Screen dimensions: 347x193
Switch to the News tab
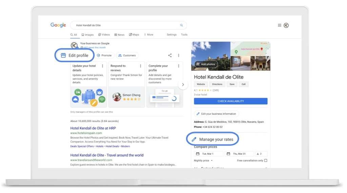119,35
